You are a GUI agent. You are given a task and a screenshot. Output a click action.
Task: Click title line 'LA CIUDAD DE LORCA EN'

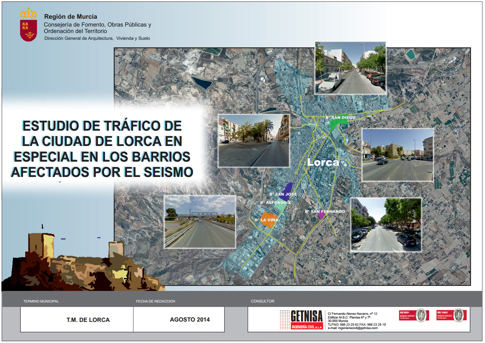coord(102,141)
